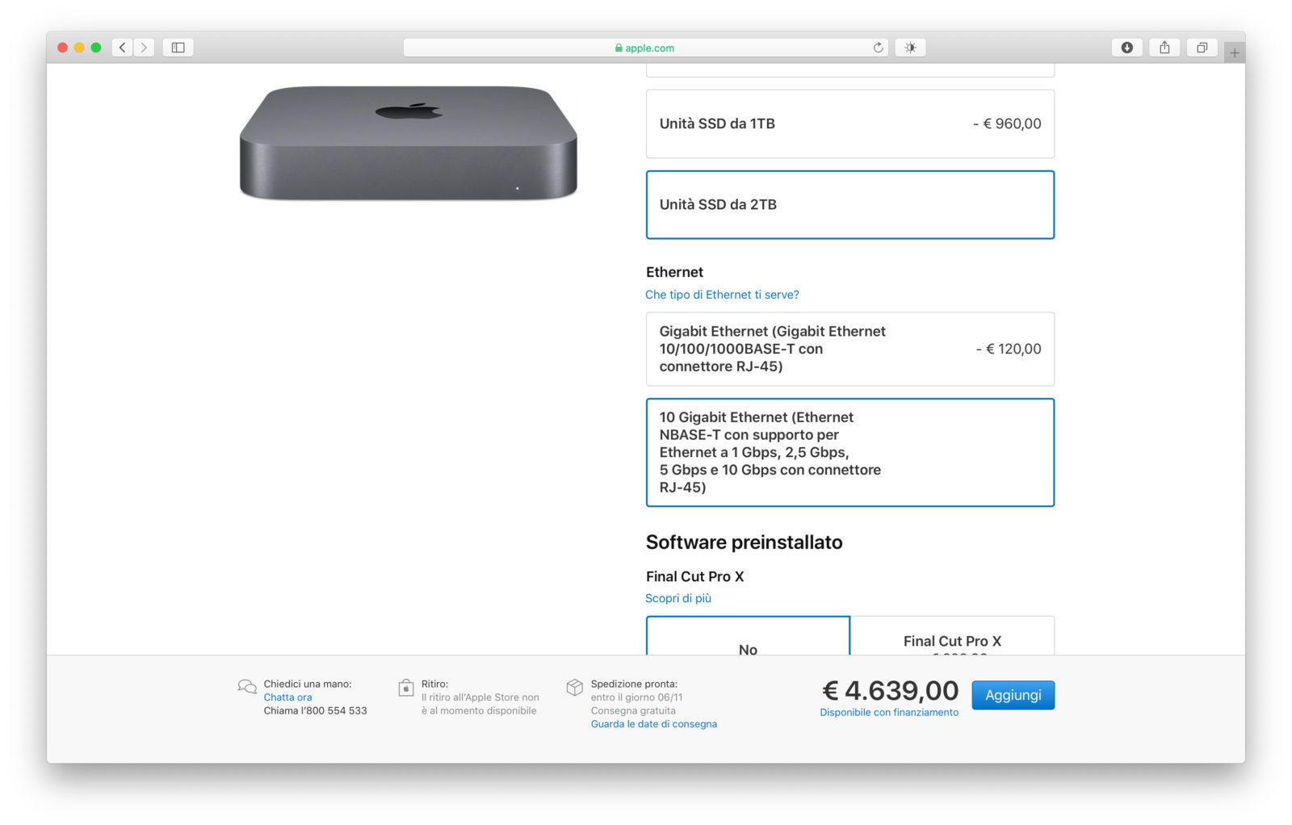Click 'Disponibile con finanziamento' link
Image resolution: width=1292 pixels, height=825 pixels.
point(889,712)
